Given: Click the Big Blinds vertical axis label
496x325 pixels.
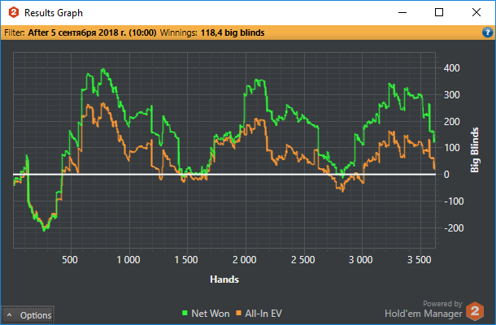Looking at the screenshot, I should click(x=475, y=149).
